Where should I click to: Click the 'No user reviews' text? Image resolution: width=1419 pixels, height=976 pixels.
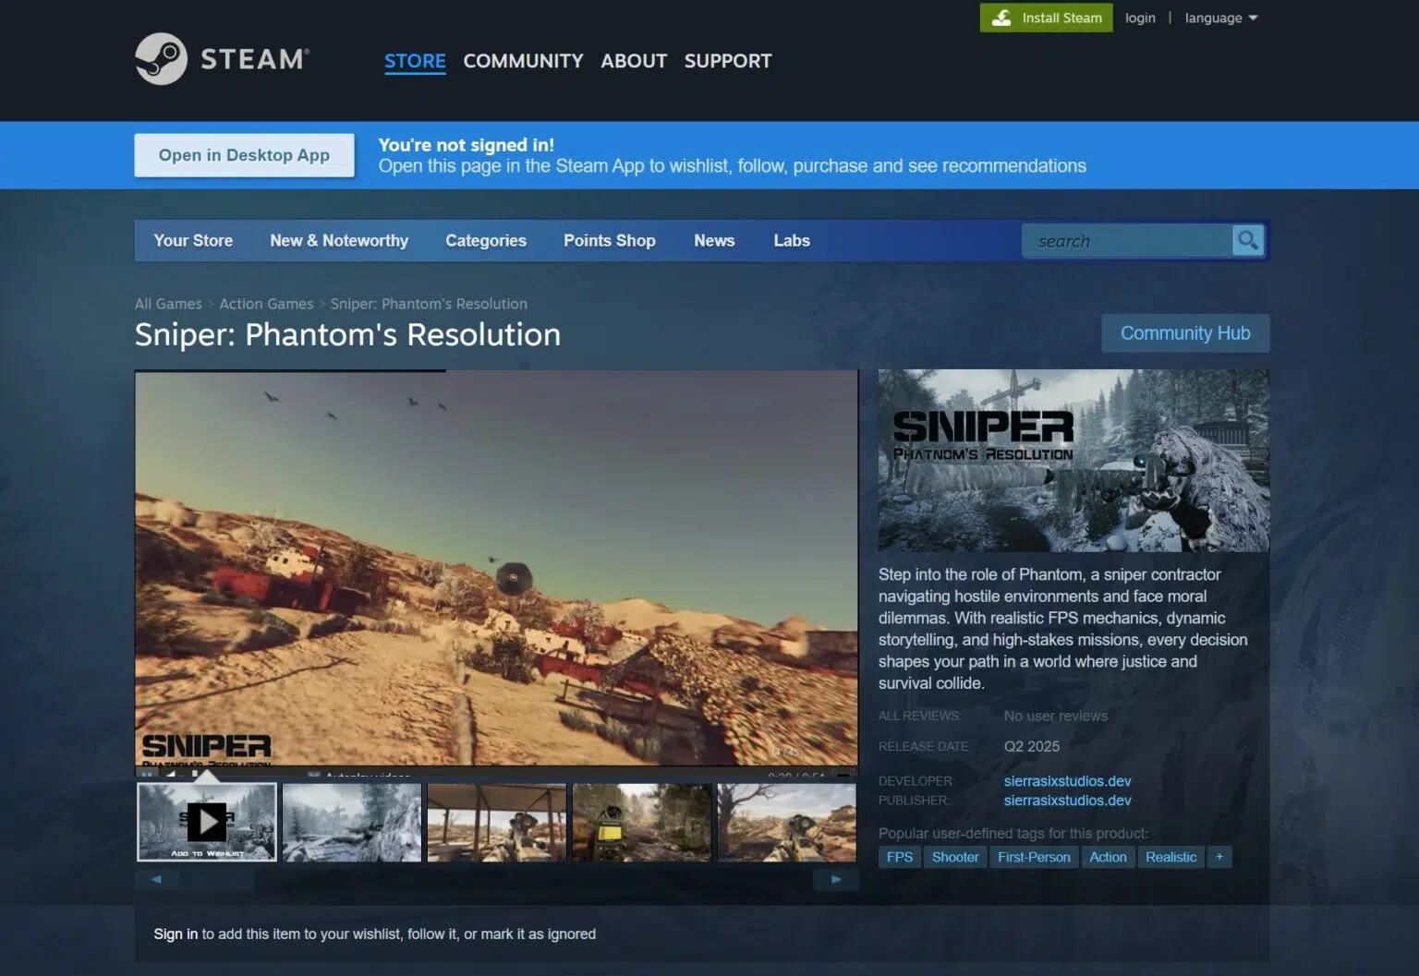point(1055,716)
